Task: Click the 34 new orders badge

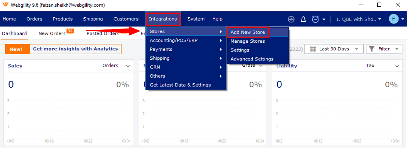Action: 70,31
